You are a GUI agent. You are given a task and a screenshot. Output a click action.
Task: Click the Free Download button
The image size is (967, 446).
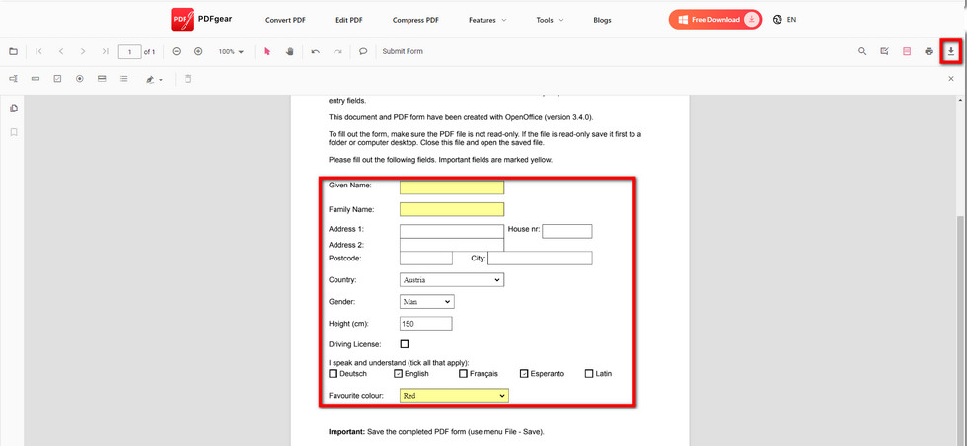tap(715, 20)
